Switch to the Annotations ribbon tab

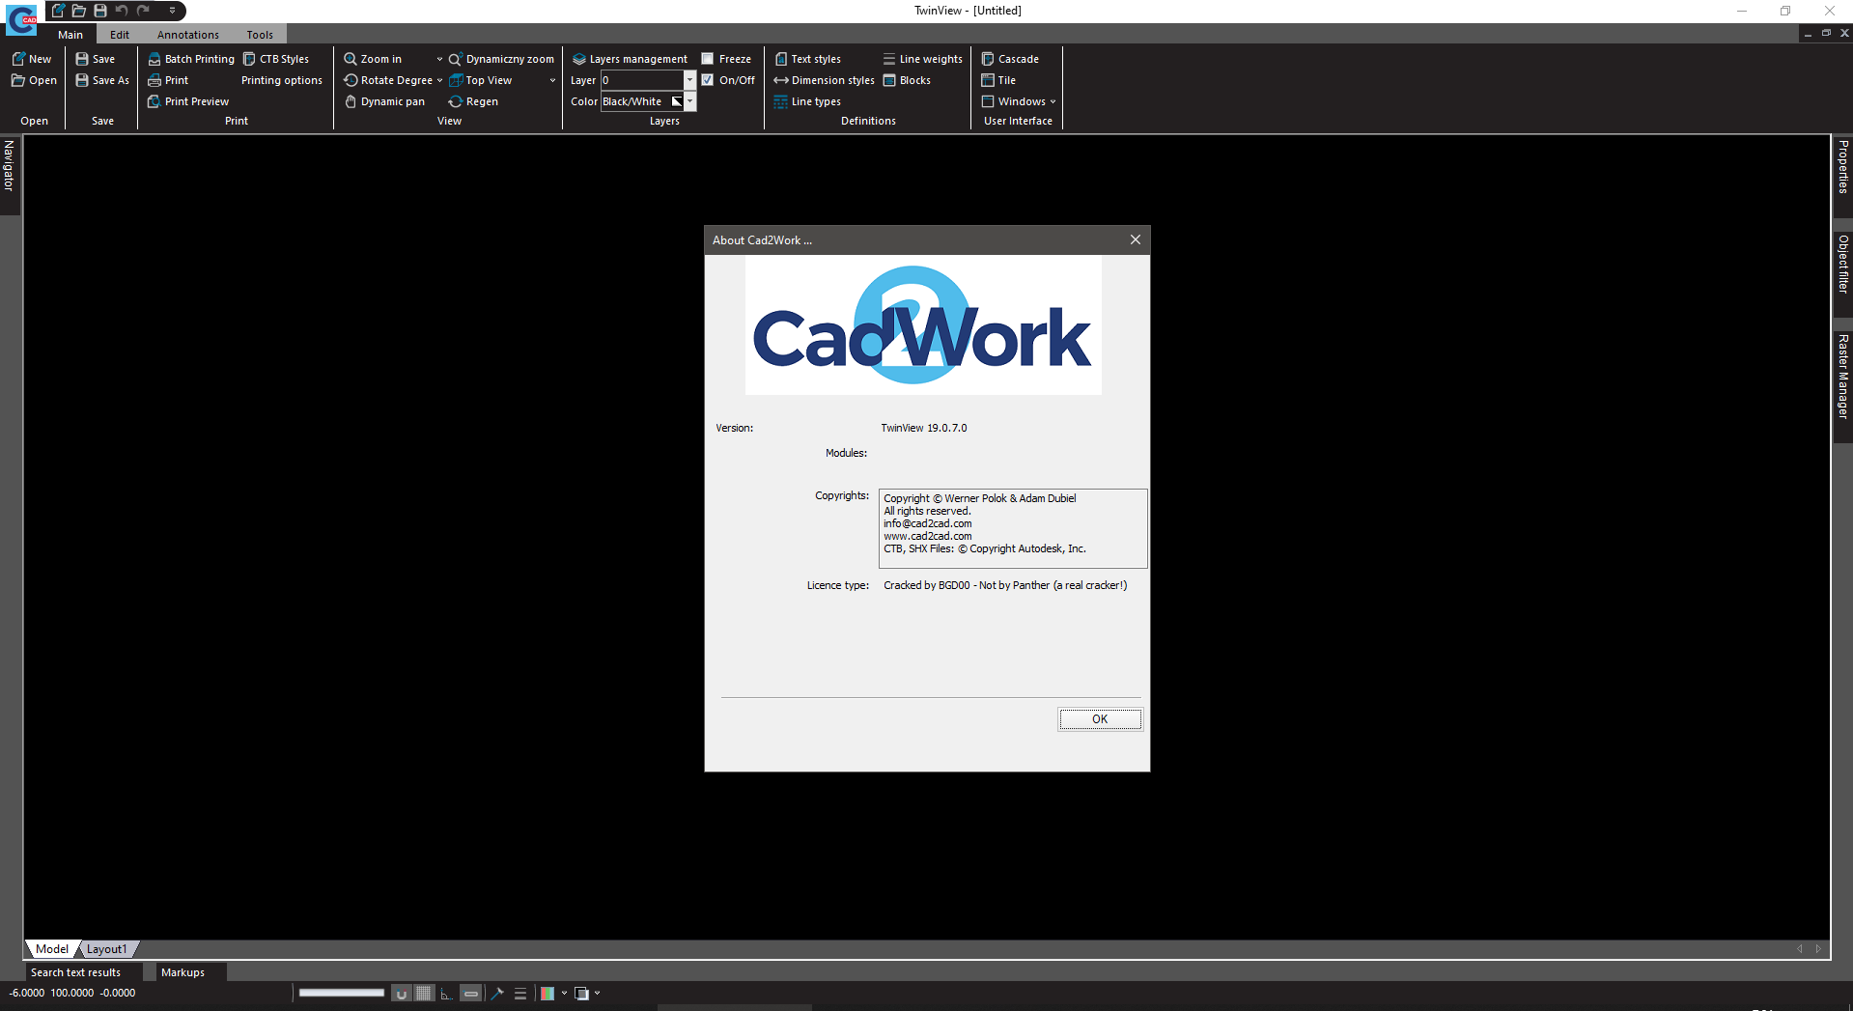188,35
